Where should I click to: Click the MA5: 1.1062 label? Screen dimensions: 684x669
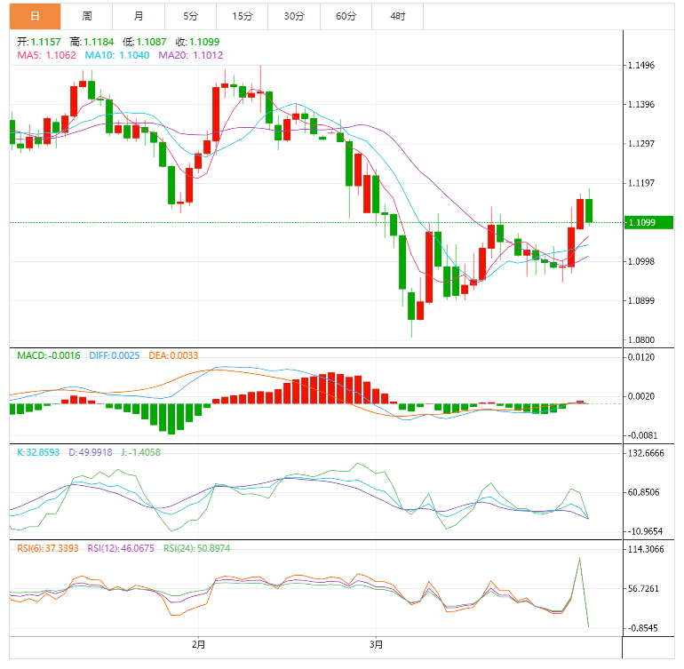46,55
